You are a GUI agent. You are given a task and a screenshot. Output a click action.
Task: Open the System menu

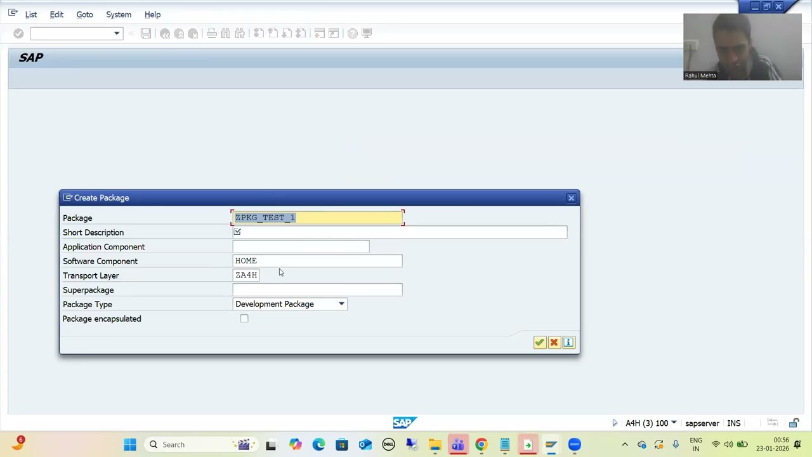click(119, 15)
